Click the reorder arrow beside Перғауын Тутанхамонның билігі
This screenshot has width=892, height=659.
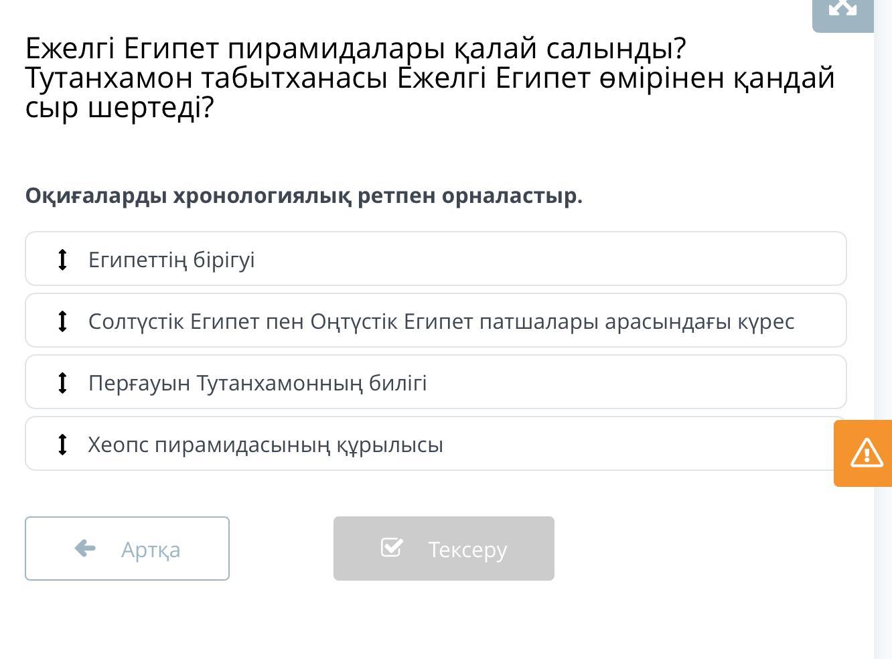pyautogui.click(x=62, y=382)
